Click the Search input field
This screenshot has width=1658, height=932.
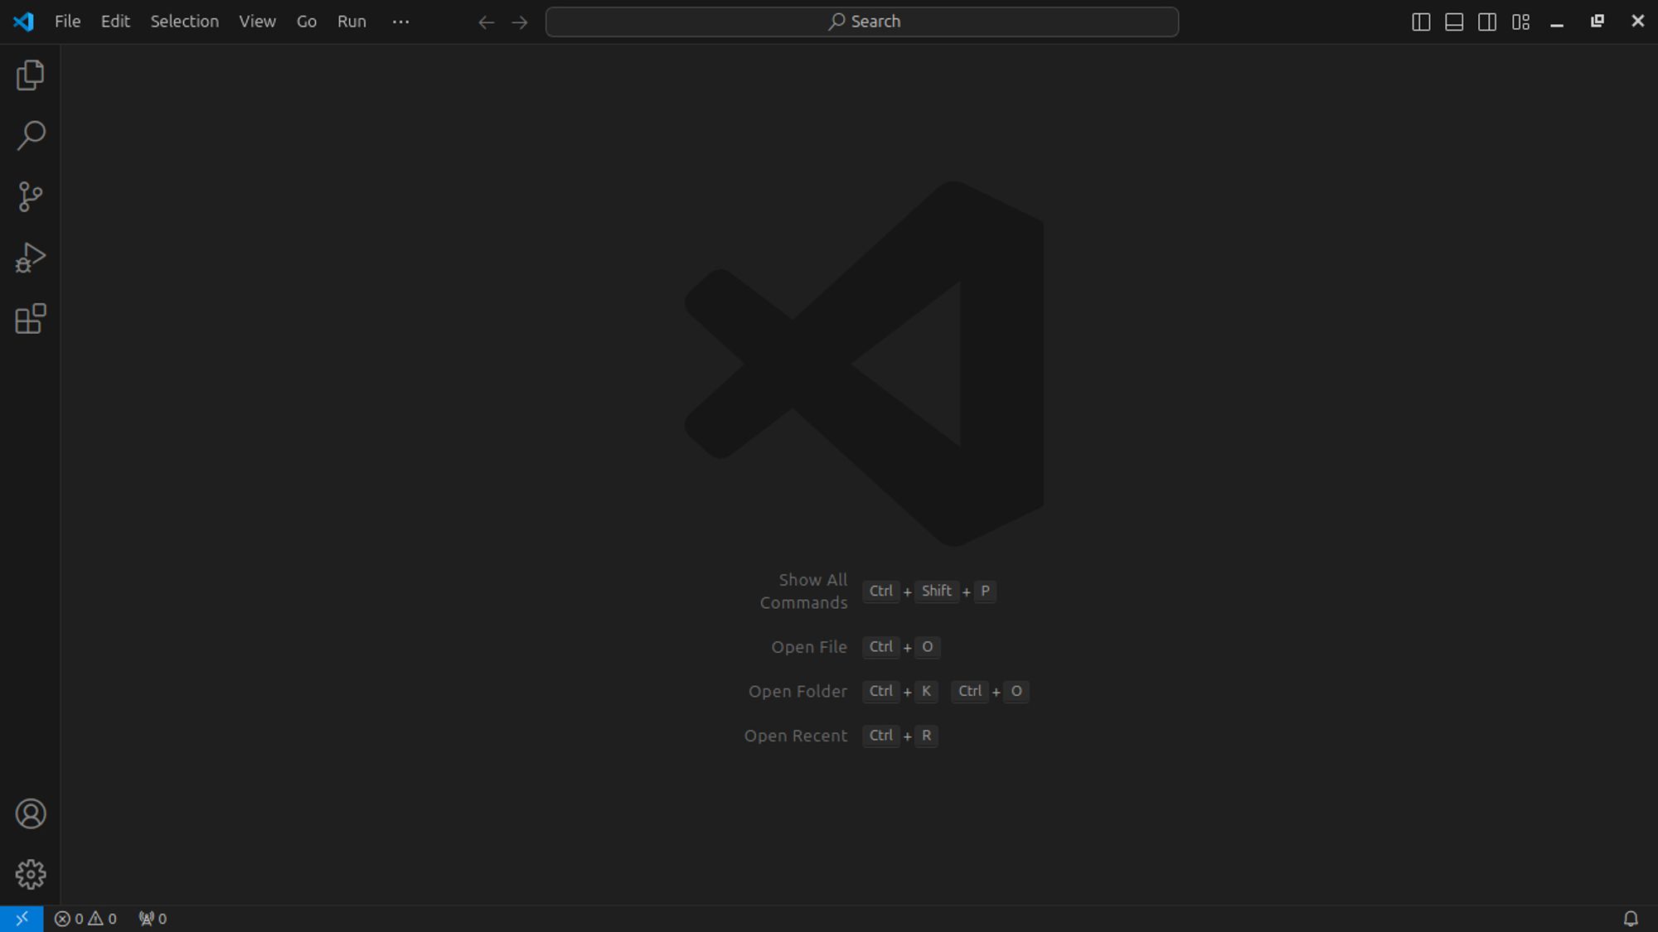tap(862, 21)
